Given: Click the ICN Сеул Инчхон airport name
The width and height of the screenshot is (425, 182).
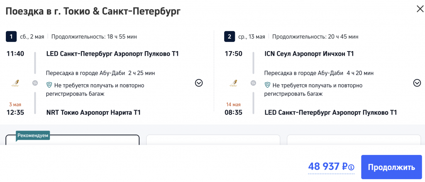Looking at the screenshot, I should tap(309, 54).
